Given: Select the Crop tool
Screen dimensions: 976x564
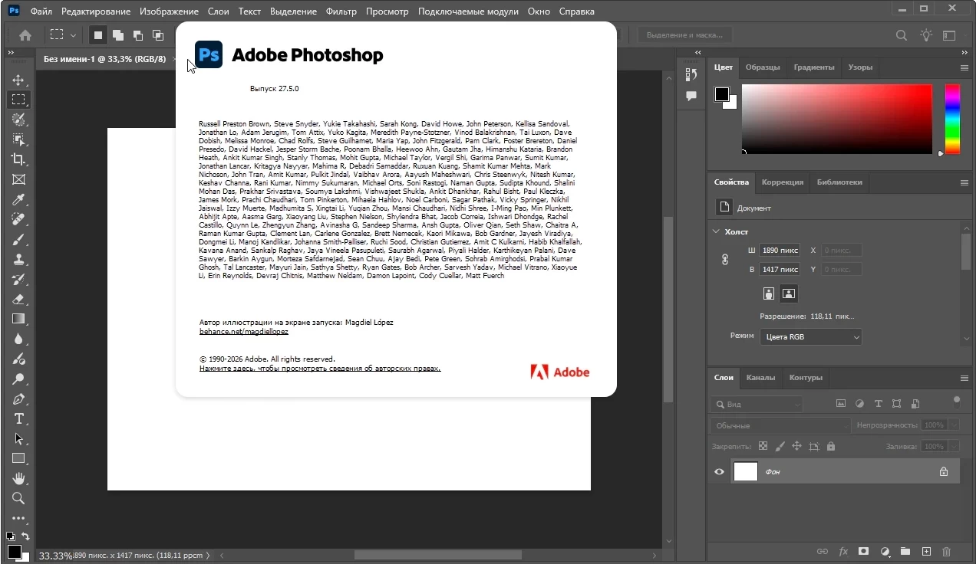Looking at the screenshot, I should coord(18,159).
